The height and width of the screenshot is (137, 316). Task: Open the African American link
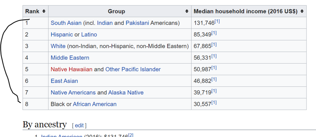click(x=94, y=104)
